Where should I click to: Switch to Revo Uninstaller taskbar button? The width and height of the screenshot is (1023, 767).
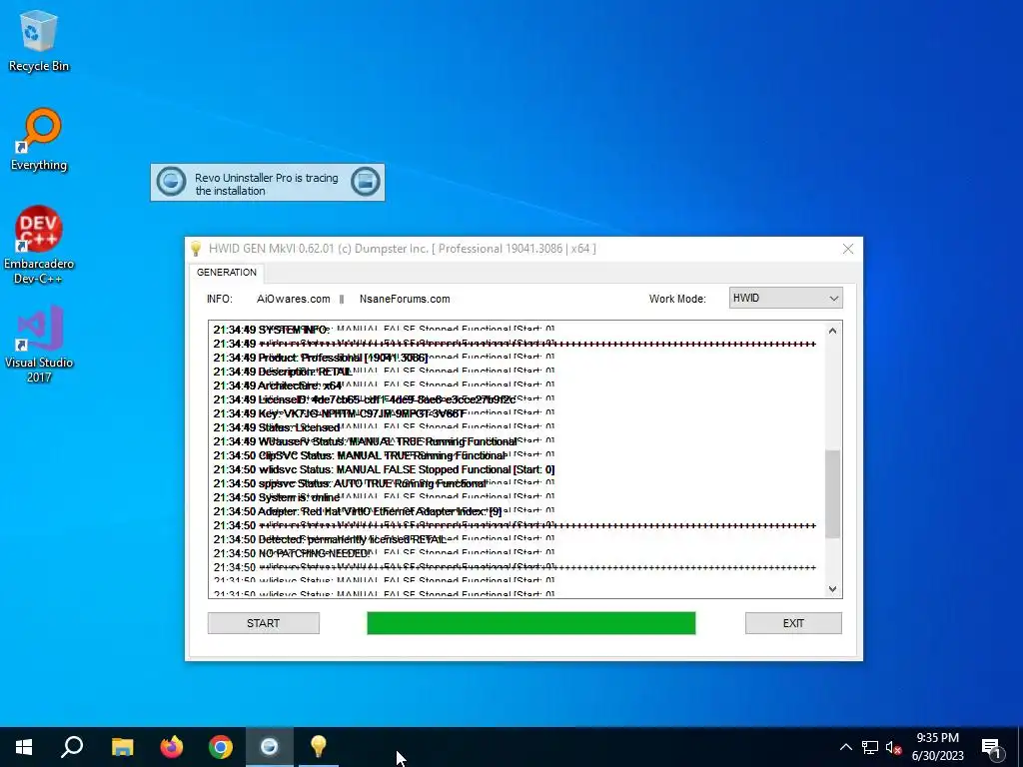(x=270, y=747)
